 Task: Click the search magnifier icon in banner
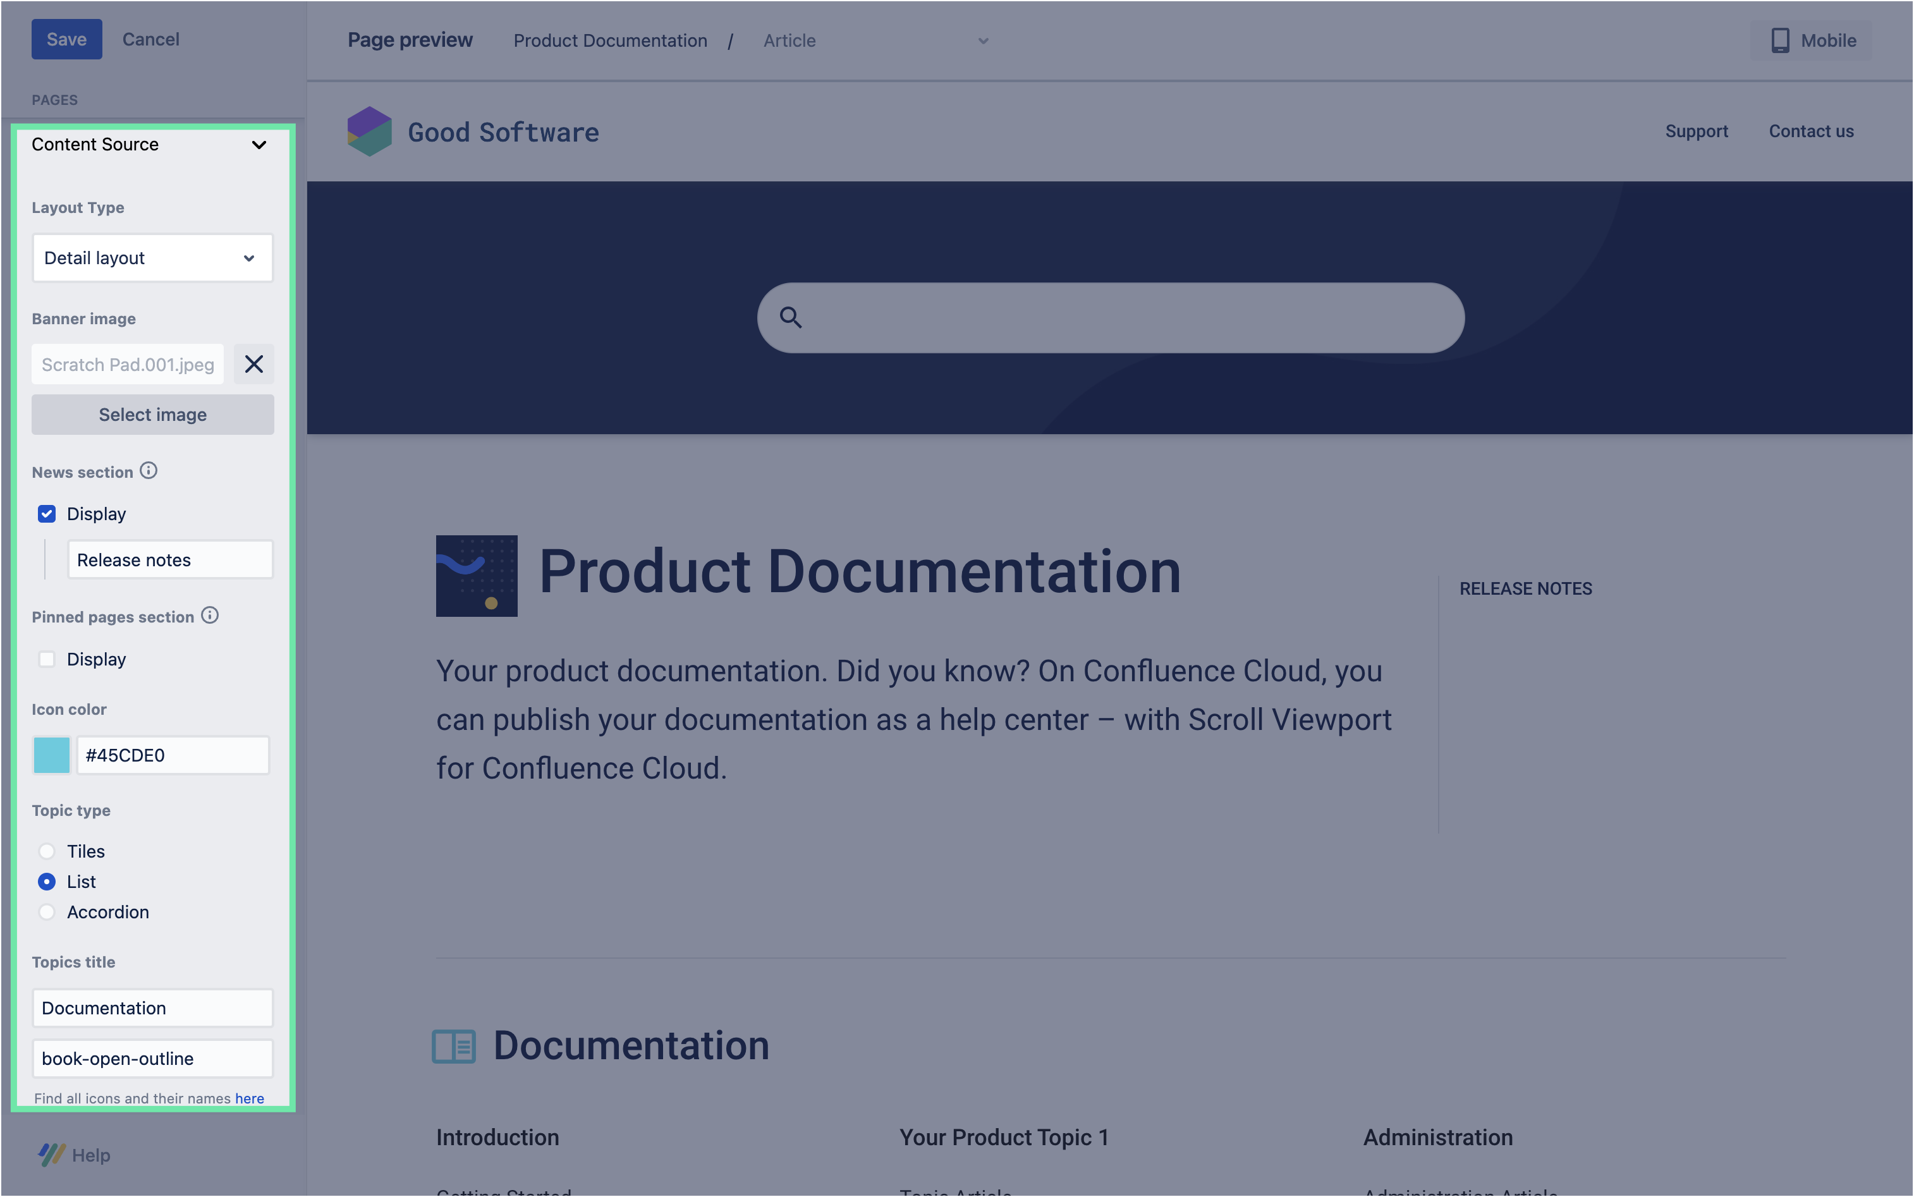790,317
